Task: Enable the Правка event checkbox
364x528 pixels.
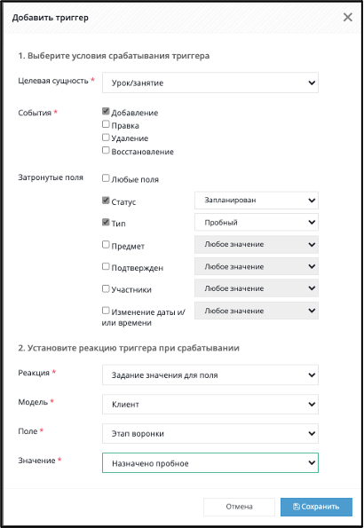Action: tap(106, 124)
